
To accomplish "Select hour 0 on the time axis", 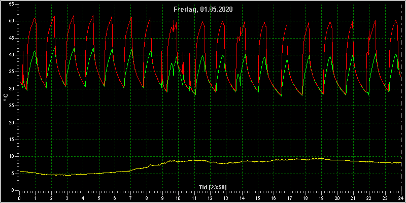I will 19,198.
